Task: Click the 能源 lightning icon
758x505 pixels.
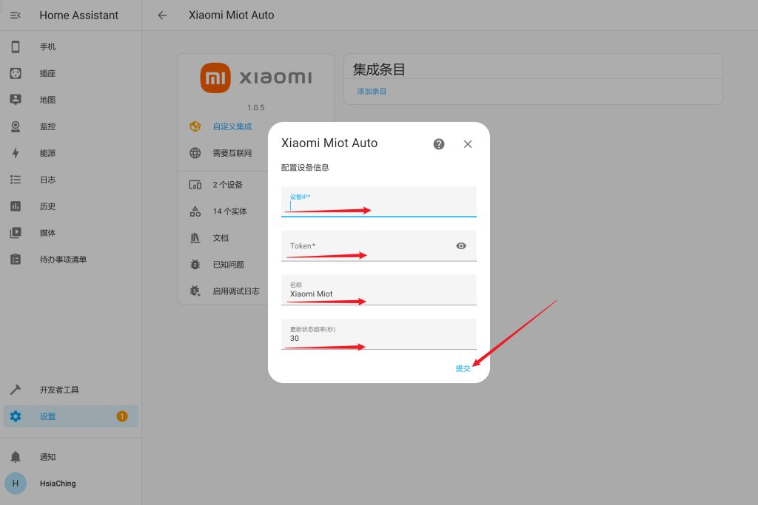Action: (x=16, y=153)
